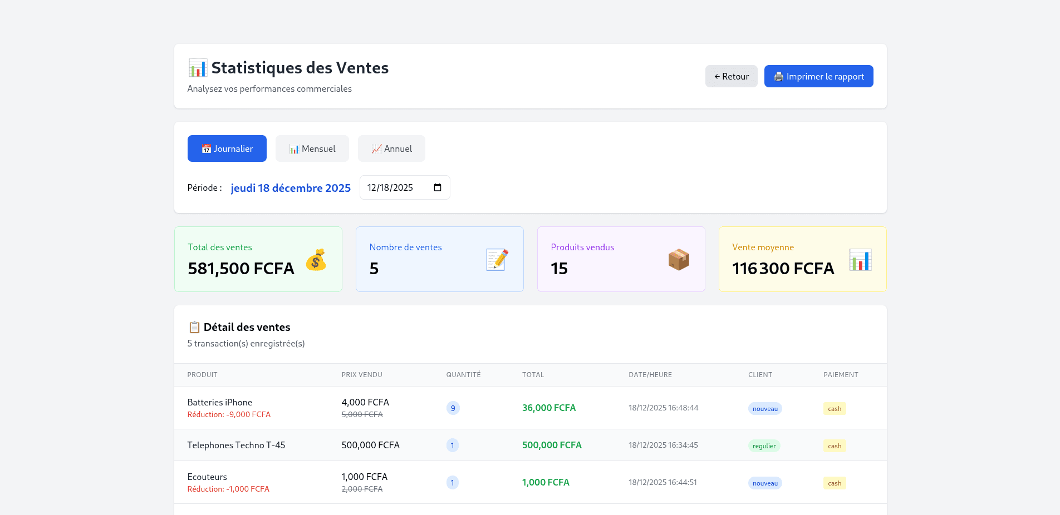Select the calendar icon on Journalier button

click(x=206, y=148)
